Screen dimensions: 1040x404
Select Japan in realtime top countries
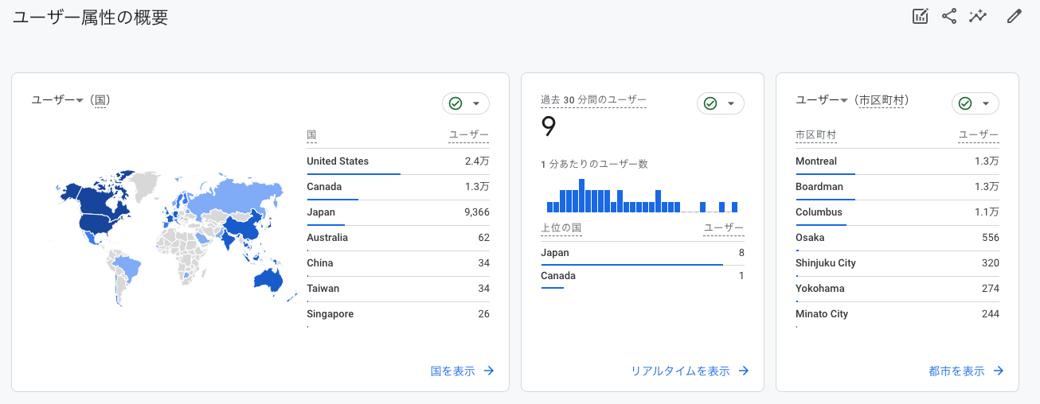(x=643, y=253)
